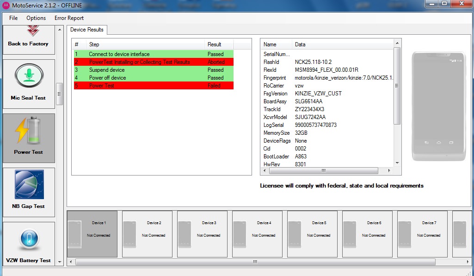Maximize the MotoService window
The image size is (474, 276).
point(444,4)
